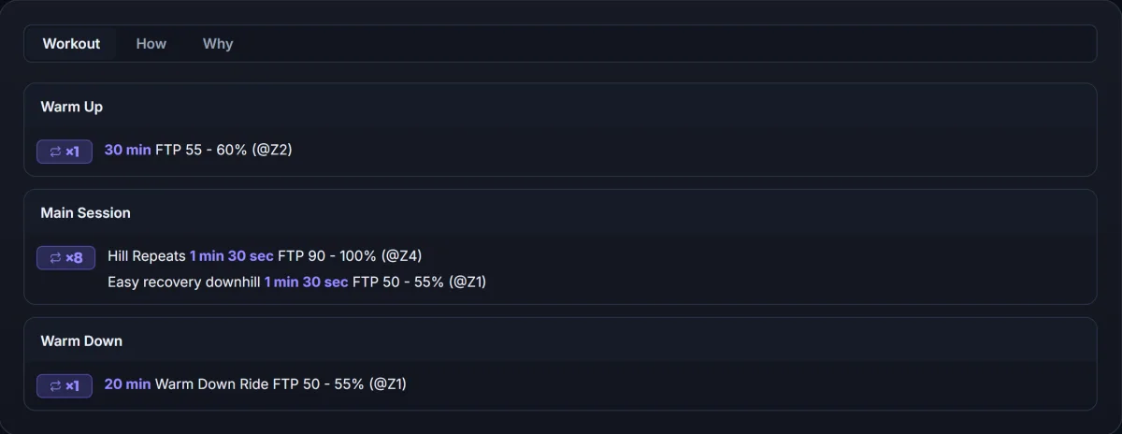Click the Warm Down Ride step label

coord(212,384)
